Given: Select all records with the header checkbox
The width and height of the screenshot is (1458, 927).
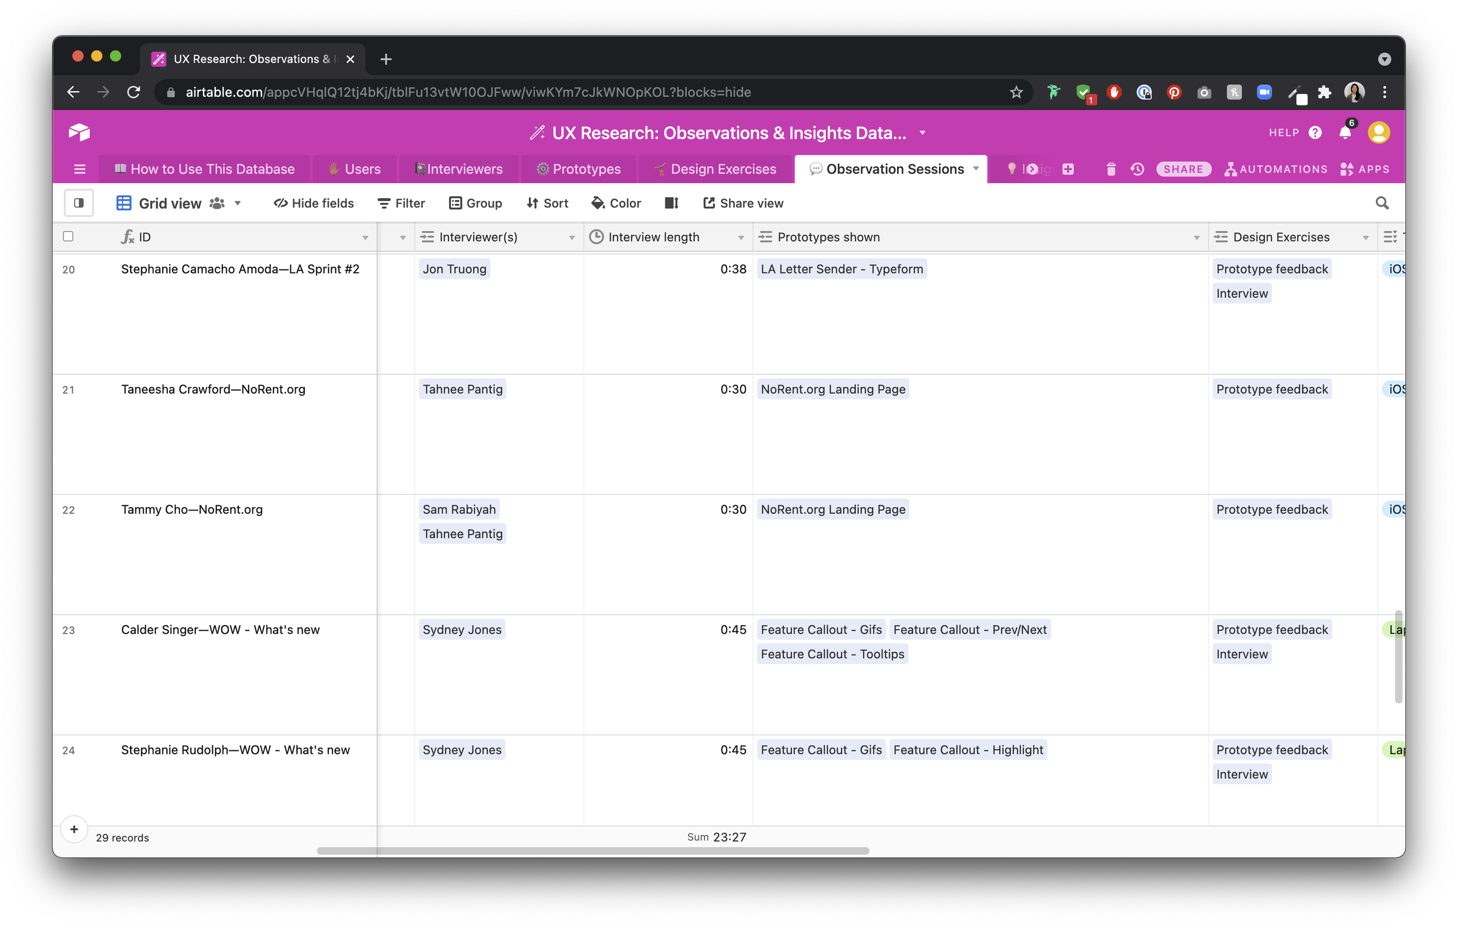Looking at the screenshot, I should (x=68, y=236).
